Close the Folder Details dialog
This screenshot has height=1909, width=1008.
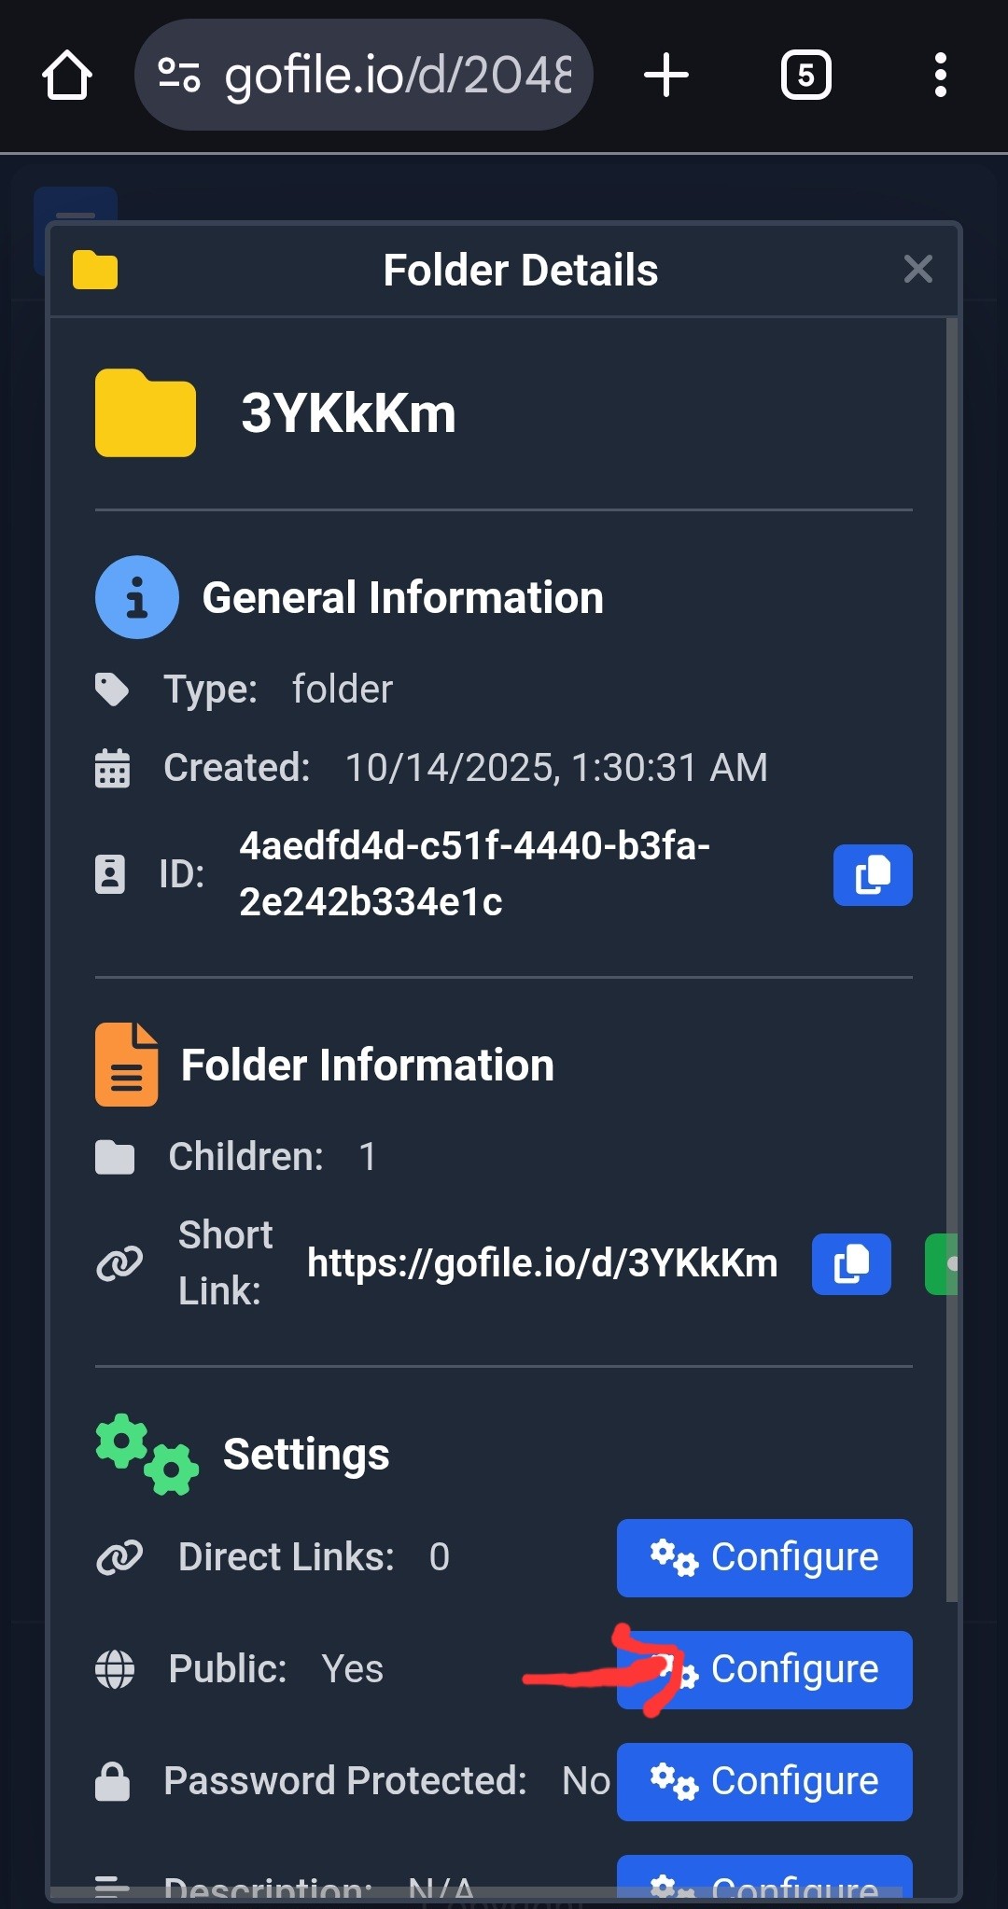click(x=917, y=270)
